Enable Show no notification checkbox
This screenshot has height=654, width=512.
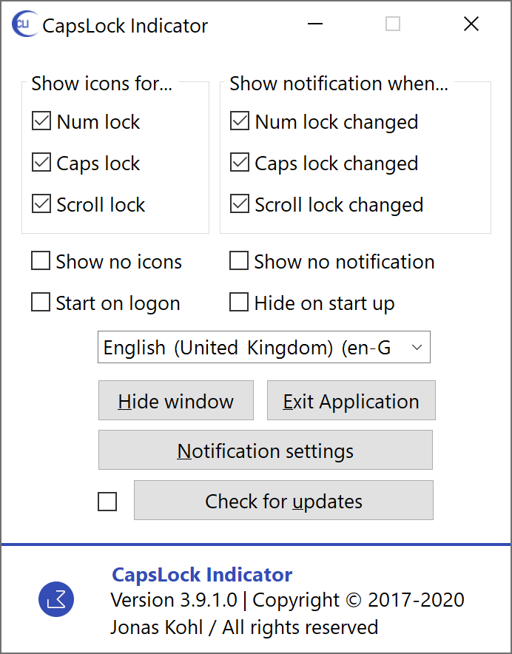pyautogui.click(x=239, y=261)
